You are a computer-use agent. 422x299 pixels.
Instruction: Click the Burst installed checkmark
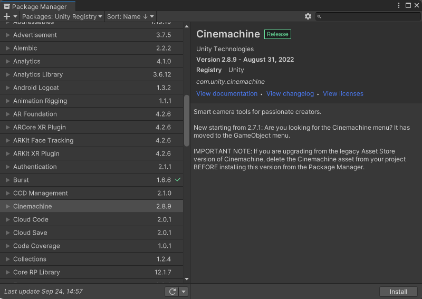(x=178, y=179)
